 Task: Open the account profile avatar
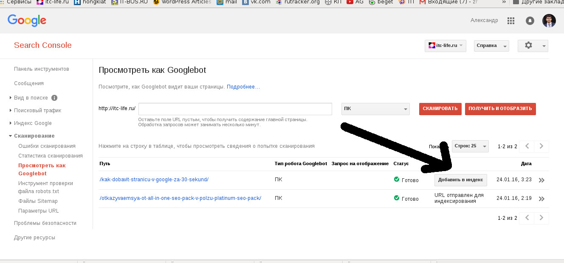(x=549, y=20)
